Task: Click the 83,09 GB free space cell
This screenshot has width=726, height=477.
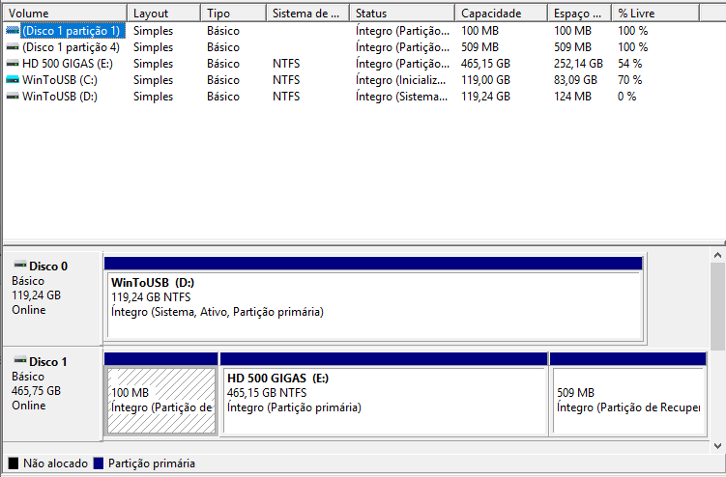Action: pyautogui.click(x=575, y=80)
